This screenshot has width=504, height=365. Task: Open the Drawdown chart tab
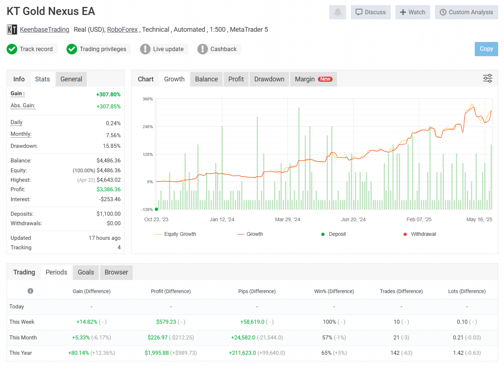269,79
